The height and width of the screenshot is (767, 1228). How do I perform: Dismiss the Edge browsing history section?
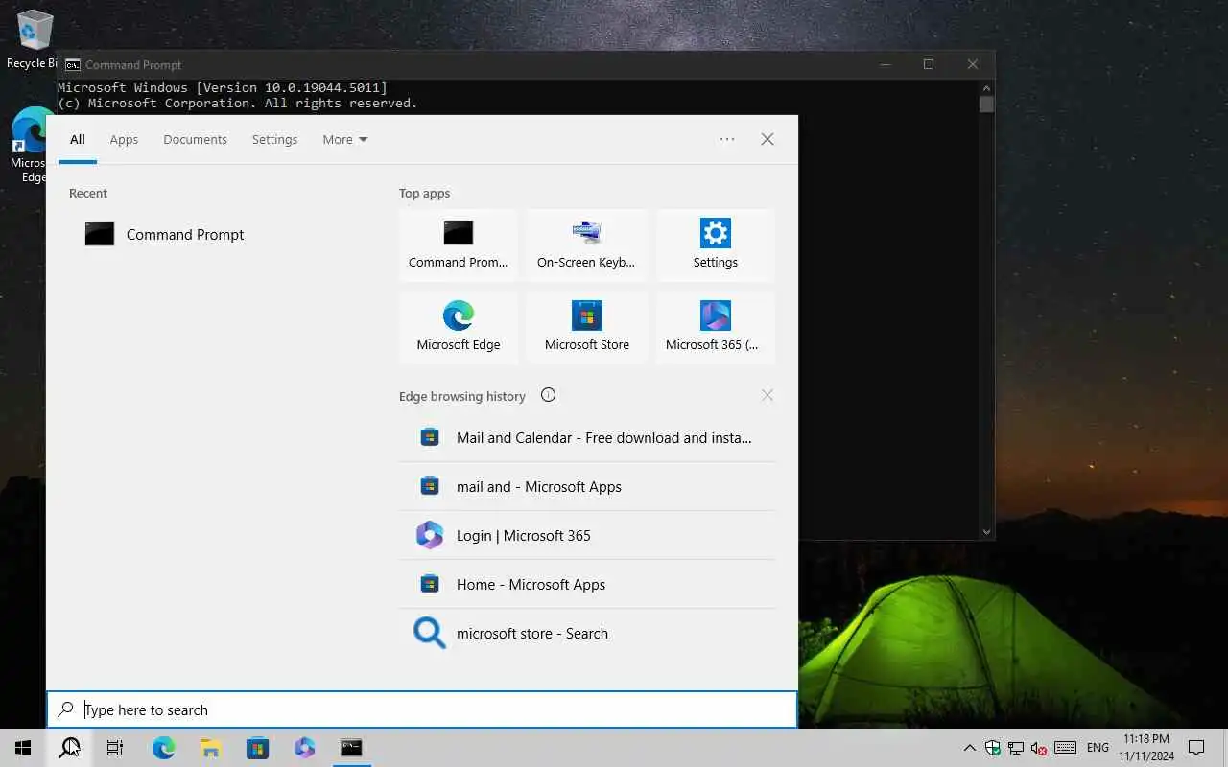point(767,395)
